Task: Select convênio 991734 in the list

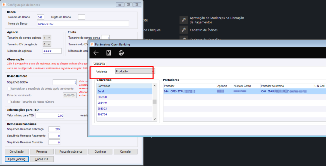Action: tap(124, 114)
